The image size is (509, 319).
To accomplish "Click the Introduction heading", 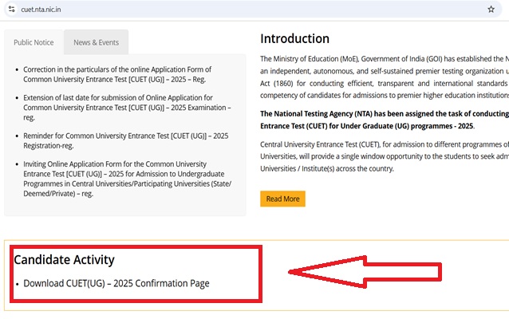I will click(294, 38).
